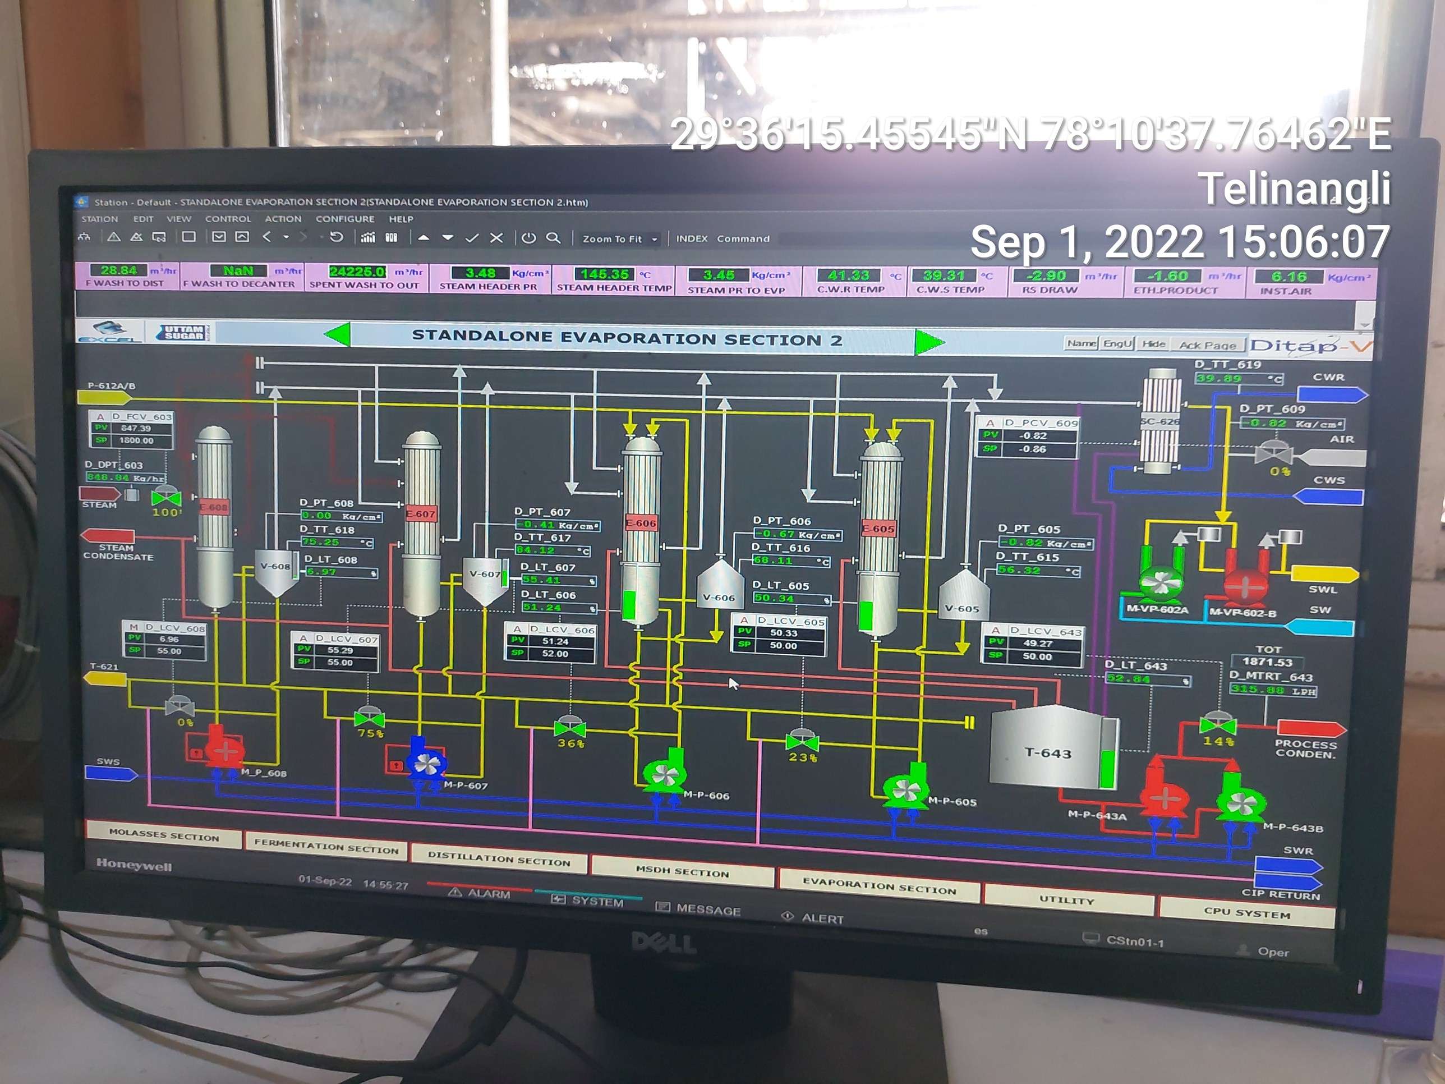The height and width of the screenshot is (1084, 1445).
Task: Click the cancel X toolbar icon
Action: pyautogui.click(x=496, y=238)
